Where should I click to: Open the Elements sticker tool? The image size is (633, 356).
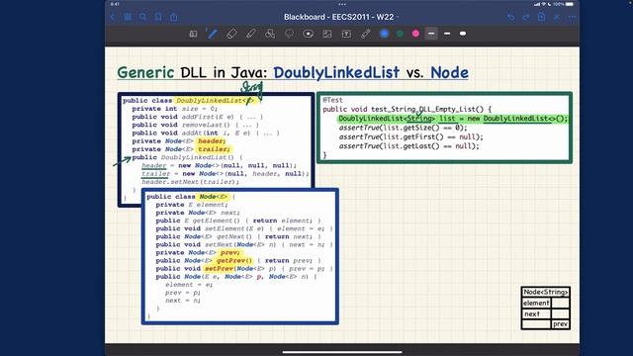tap(308, 34)
